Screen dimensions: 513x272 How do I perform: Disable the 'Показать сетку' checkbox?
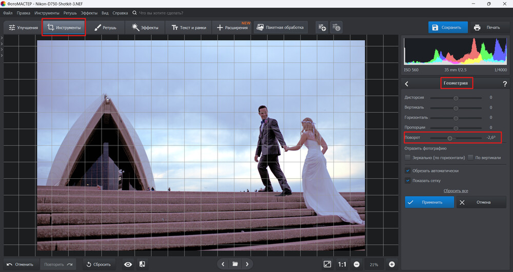(x=408, y=180)
